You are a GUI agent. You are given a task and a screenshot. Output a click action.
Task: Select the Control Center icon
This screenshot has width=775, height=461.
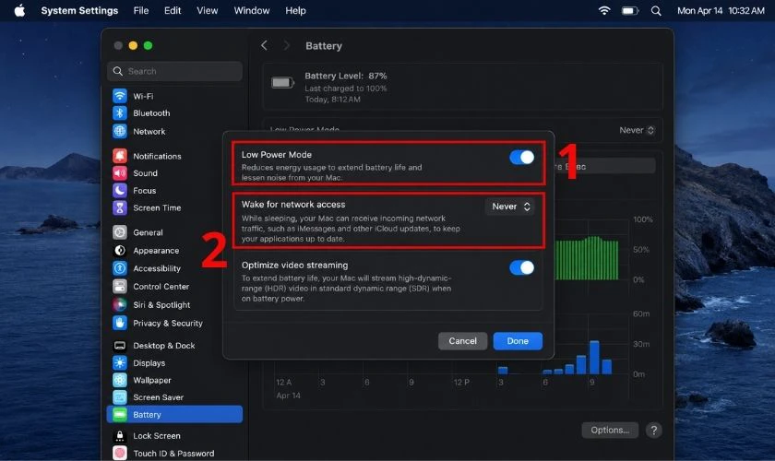(x=120, y=287)
